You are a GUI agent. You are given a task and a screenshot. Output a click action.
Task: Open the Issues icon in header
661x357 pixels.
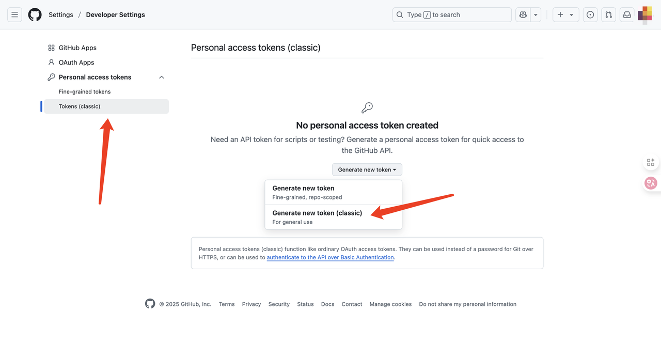pos(590,15)
